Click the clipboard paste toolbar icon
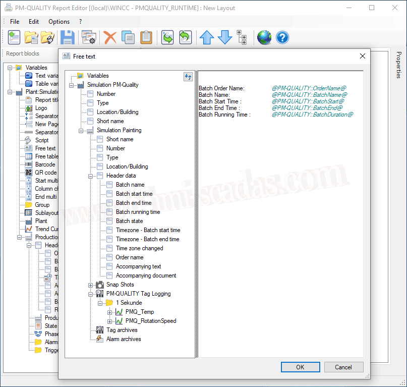Viewport: 407px width, 387px height. tap(146, 37)
